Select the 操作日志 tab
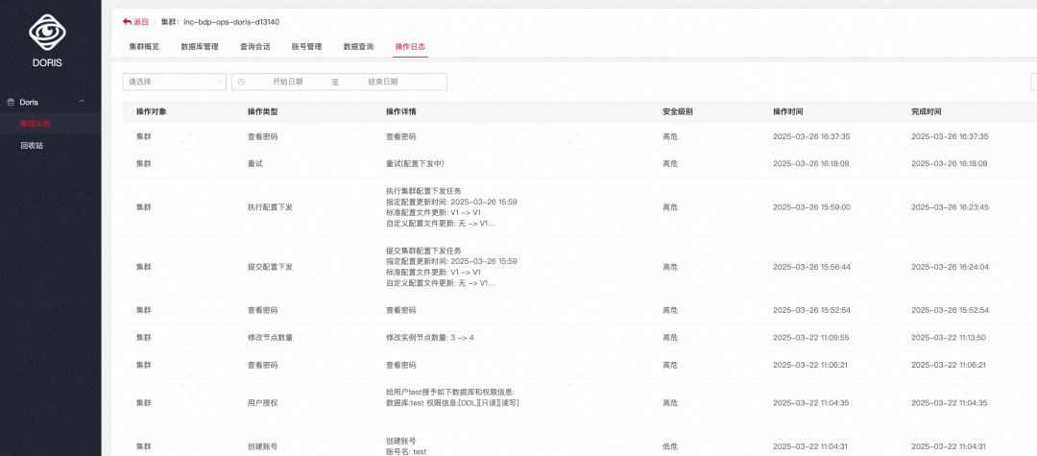 [410, 47]
